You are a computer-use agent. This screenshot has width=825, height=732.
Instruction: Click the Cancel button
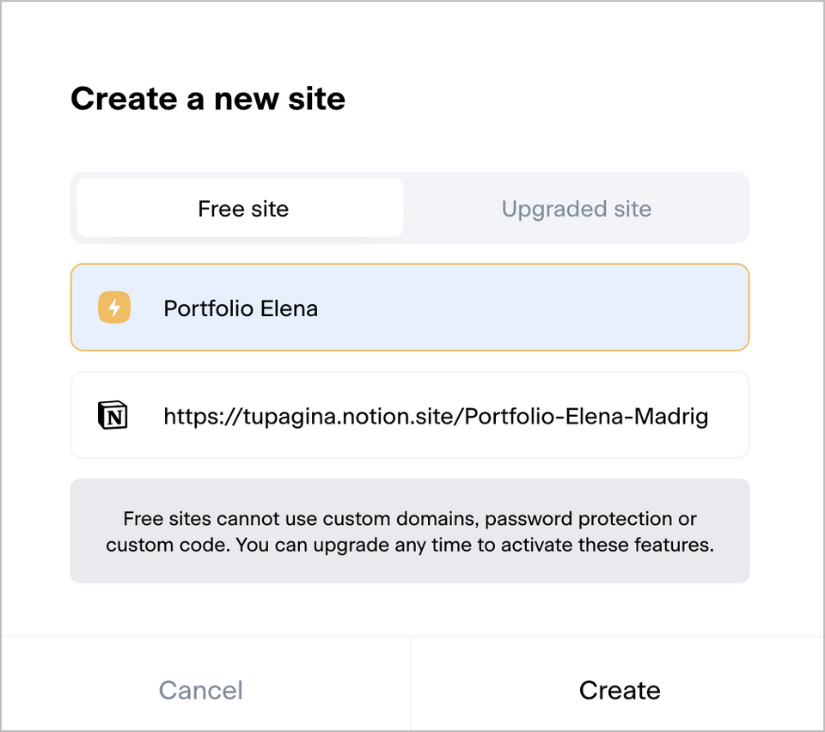[x=201, y=690]
